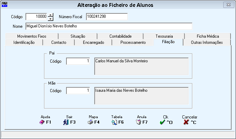
Task: Increase Código with spinner up arrow
Action: tap(51, 15)
